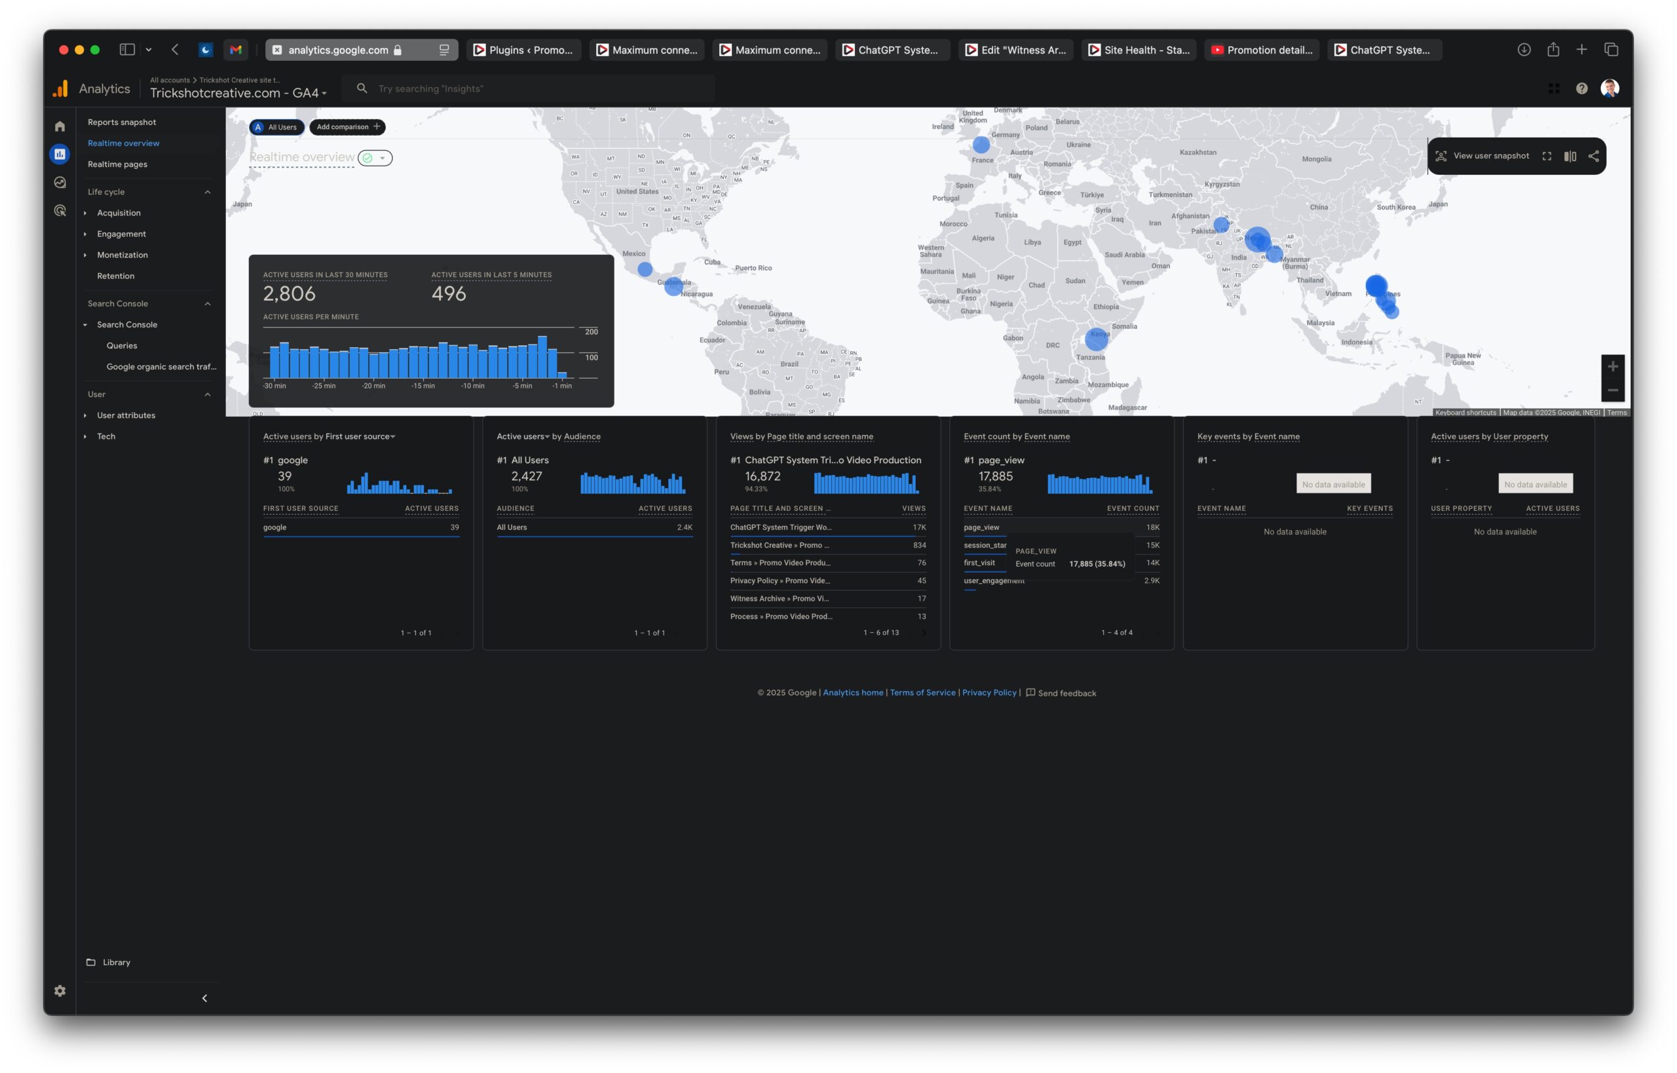Open Google organic search traffic report

click(x=162, y=366)
